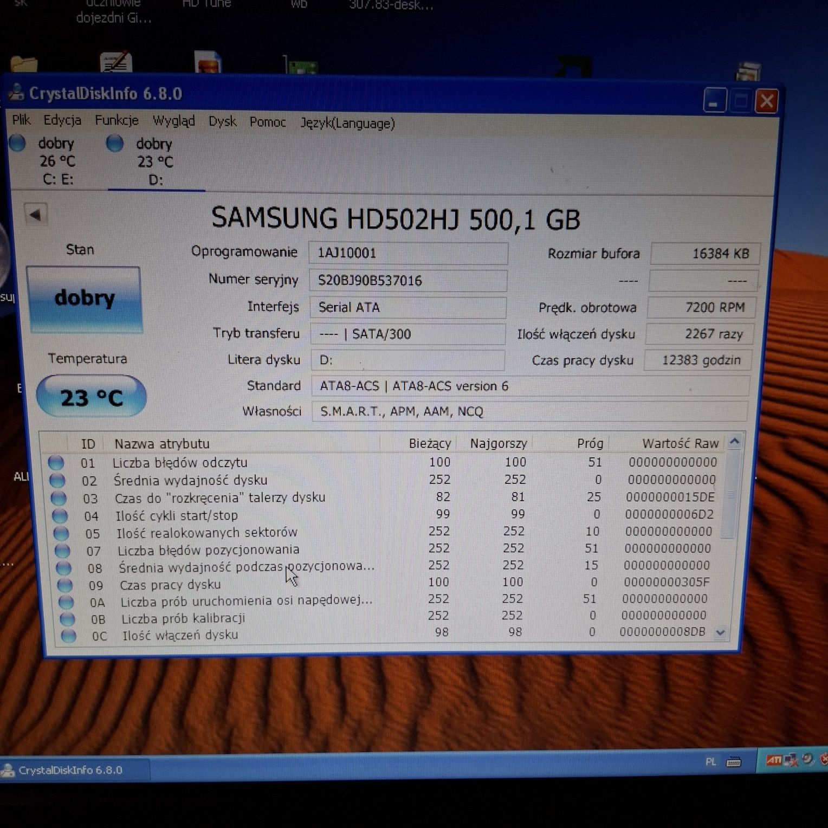The width and height of the screenshot is (828, 828).
Task: Open the Plik menu
Action: 22,120
